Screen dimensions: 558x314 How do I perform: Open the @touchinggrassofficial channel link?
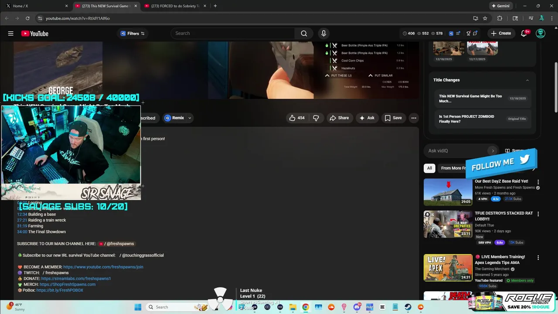click(142, 256)
